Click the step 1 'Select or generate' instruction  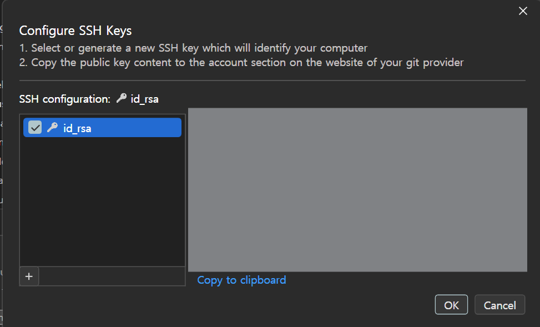coord(194,48)
